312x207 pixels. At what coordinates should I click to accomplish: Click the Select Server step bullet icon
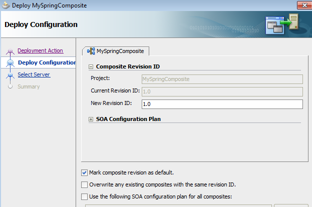[10, 75]
